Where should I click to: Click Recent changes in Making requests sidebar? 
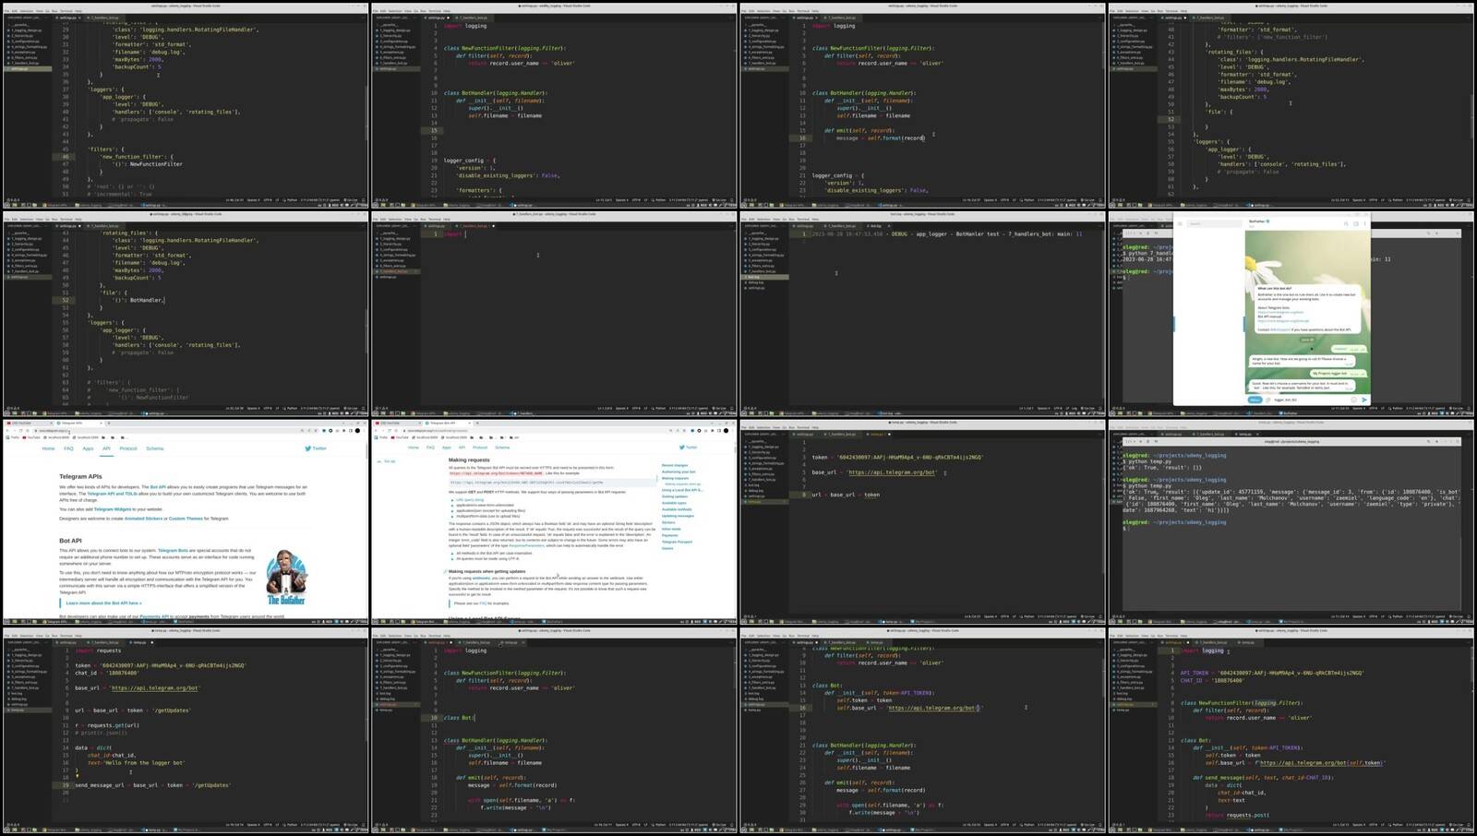coord(675,465)
